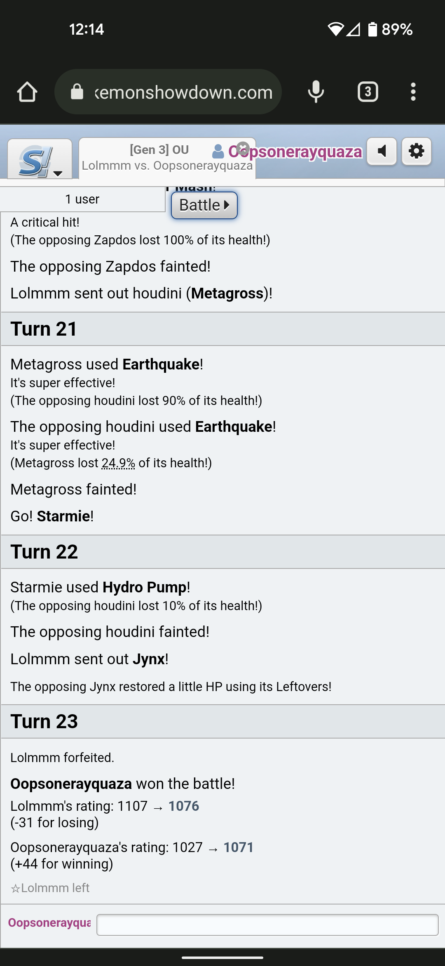Tap the browser home icon

pos(27,92)
